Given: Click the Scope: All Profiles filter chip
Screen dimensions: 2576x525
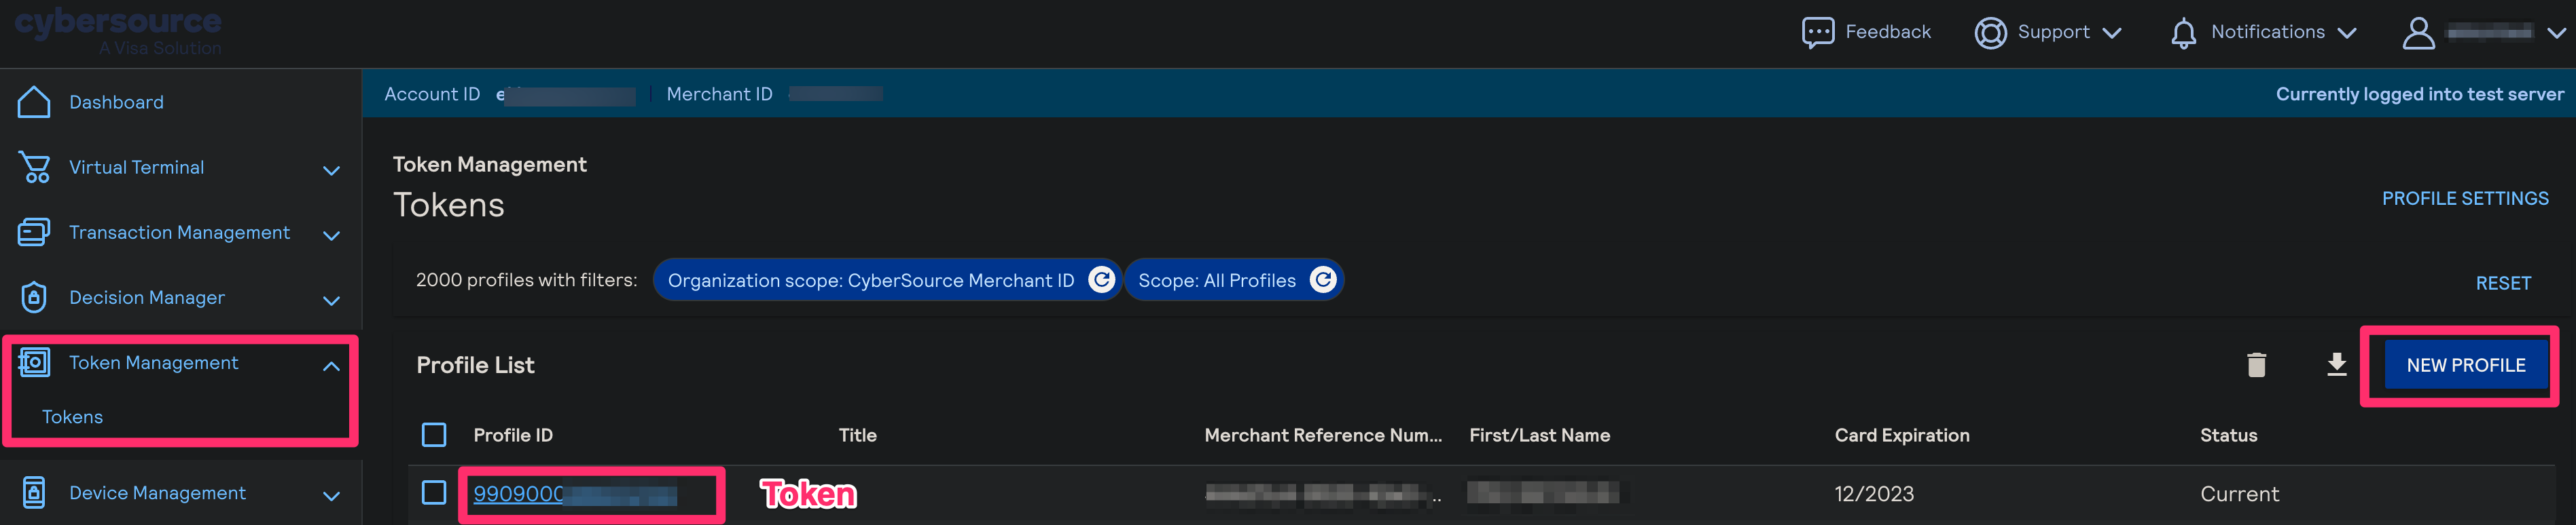Looking at the screenshot, I should (1217, 279).
